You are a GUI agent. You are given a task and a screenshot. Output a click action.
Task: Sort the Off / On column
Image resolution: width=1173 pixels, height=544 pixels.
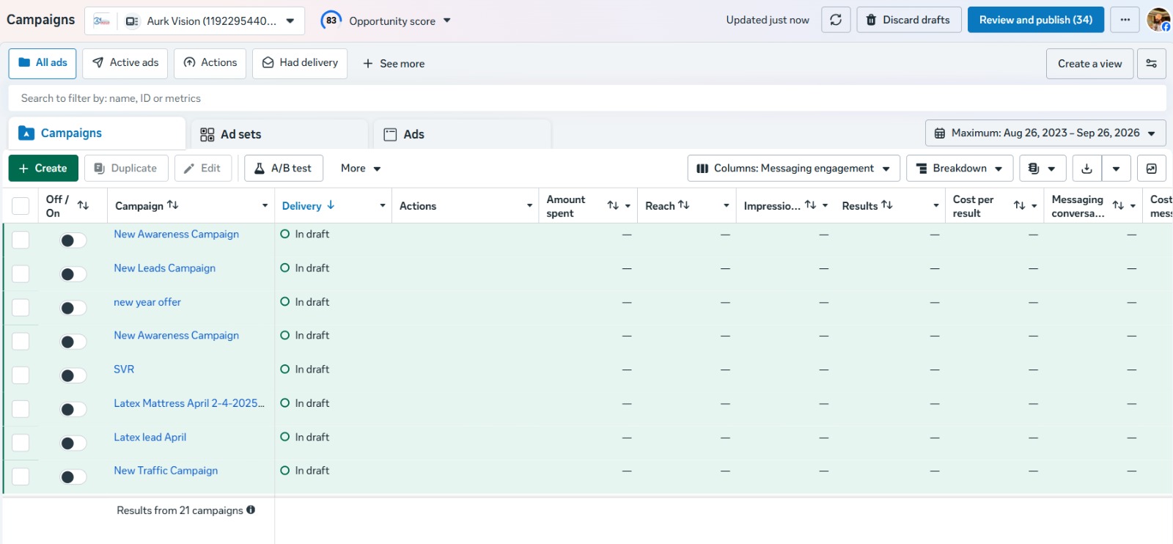tap(84, 206)
